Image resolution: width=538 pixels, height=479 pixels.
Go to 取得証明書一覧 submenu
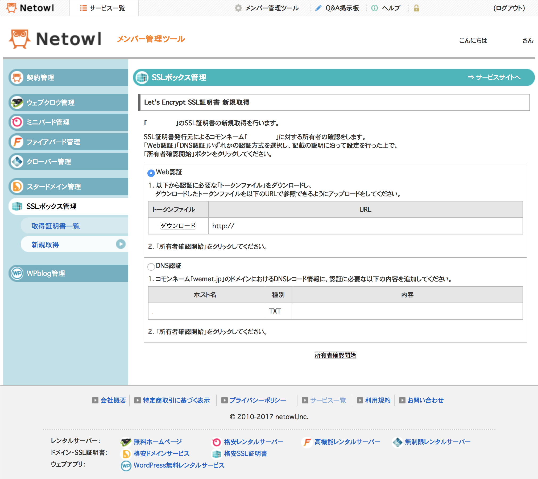pos(75,226)
